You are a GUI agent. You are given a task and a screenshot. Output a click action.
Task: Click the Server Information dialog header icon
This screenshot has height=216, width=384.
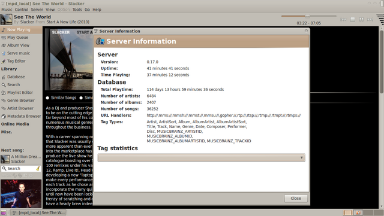(100, 41)
